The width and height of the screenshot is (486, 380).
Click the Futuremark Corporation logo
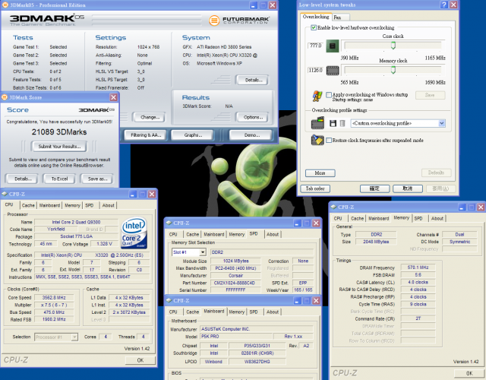tap(239, 21)
